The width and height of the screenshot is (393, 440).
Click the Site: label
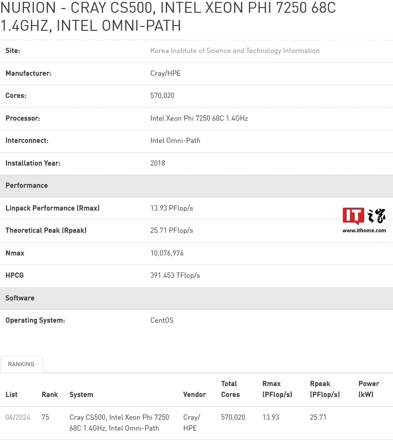(13, 51)
